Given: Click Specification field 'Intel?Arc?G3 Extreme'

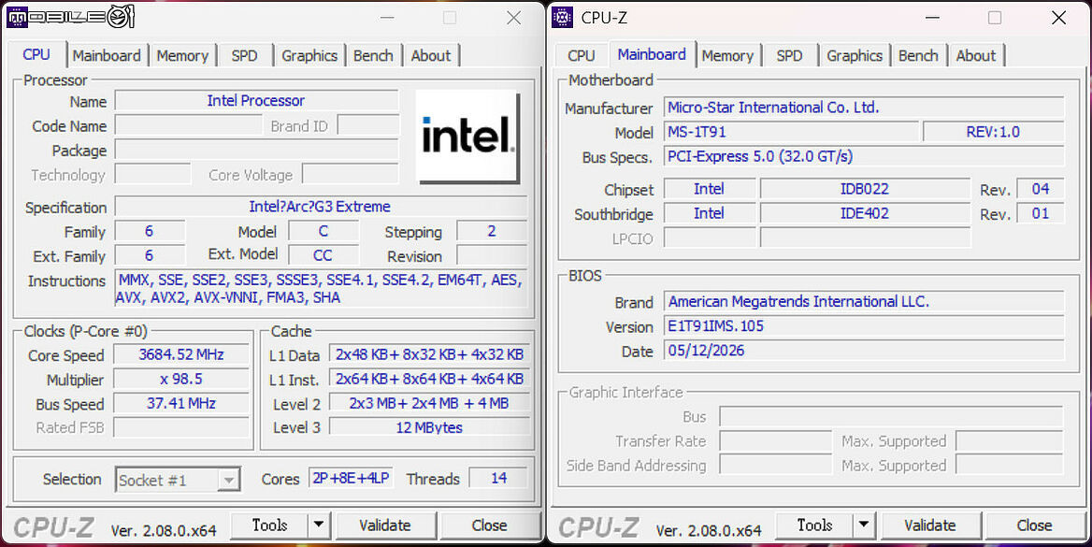Looking at the screenshot, I should tap(321, 207).
